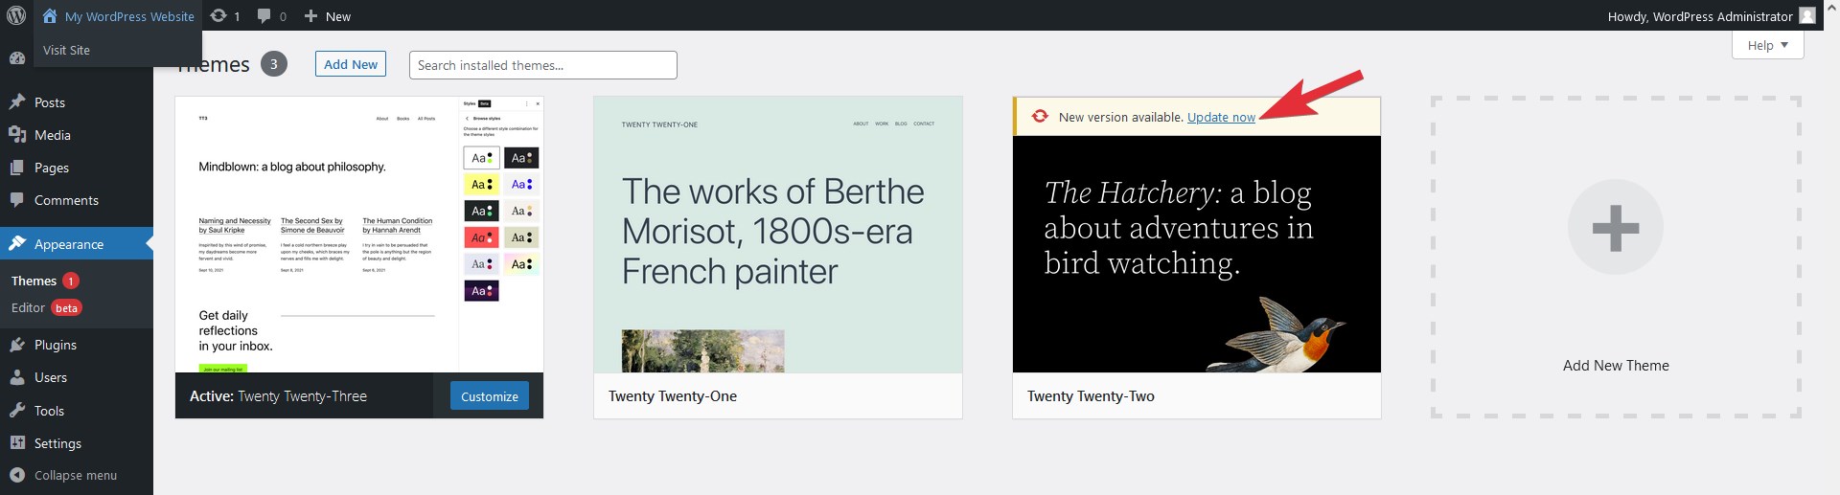The height and width of the screenshot is (495, 1840).
Task: Open the Comments menu
Action: click(77, 200)
